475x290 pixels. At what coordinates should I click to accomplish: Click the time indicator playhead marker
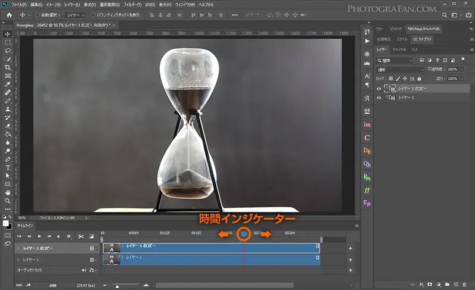(x=244, y=234)
